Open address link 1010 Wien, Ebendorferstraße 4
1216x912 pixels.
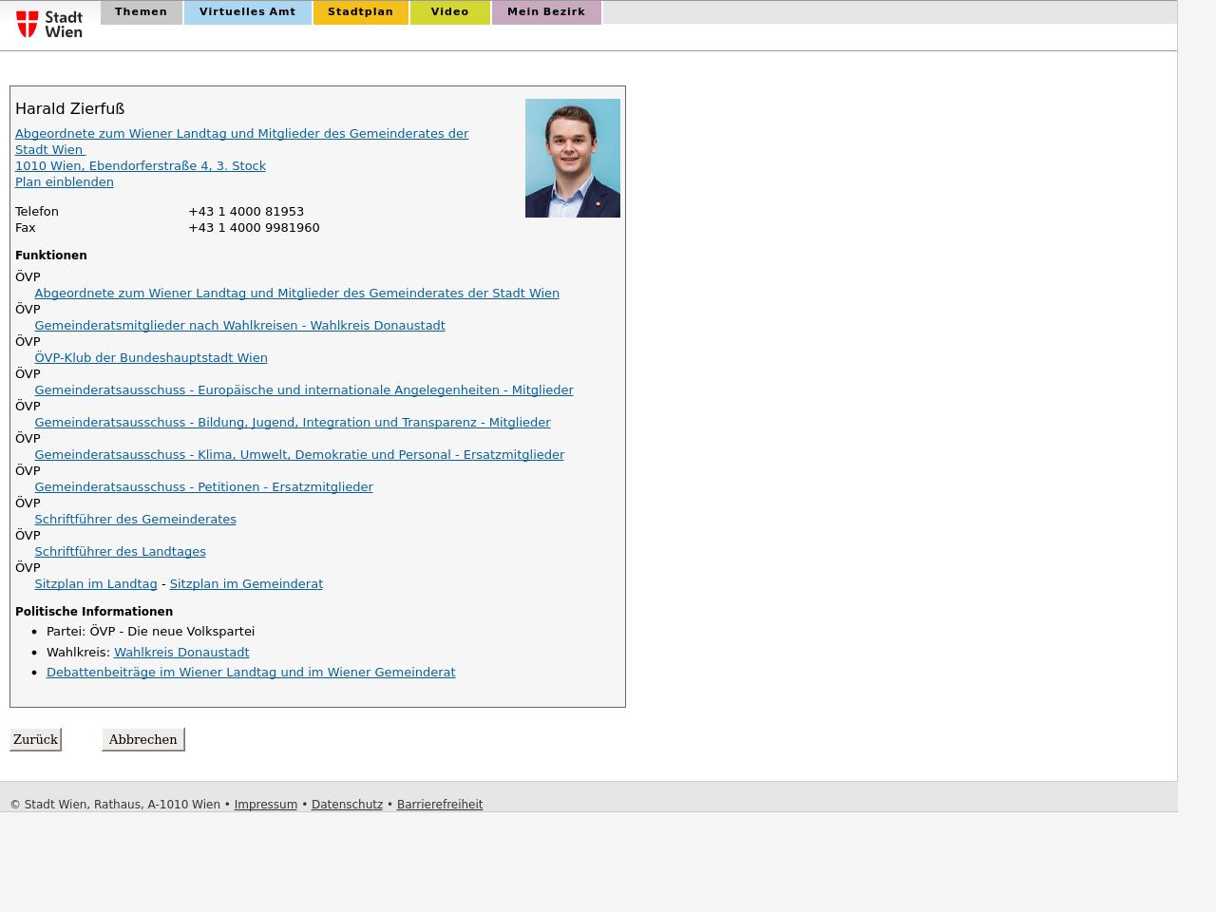(141, 165)
